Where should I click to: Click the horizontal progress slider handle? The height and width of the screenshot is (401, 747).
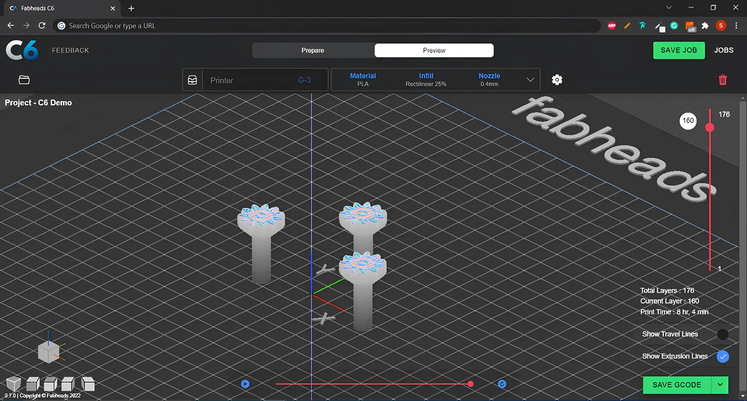pos(470,384)
